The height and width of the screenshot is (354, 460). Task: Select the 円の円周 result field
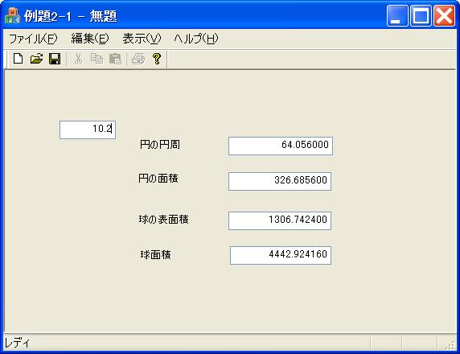pyautogui.click(x=281, y=146)
